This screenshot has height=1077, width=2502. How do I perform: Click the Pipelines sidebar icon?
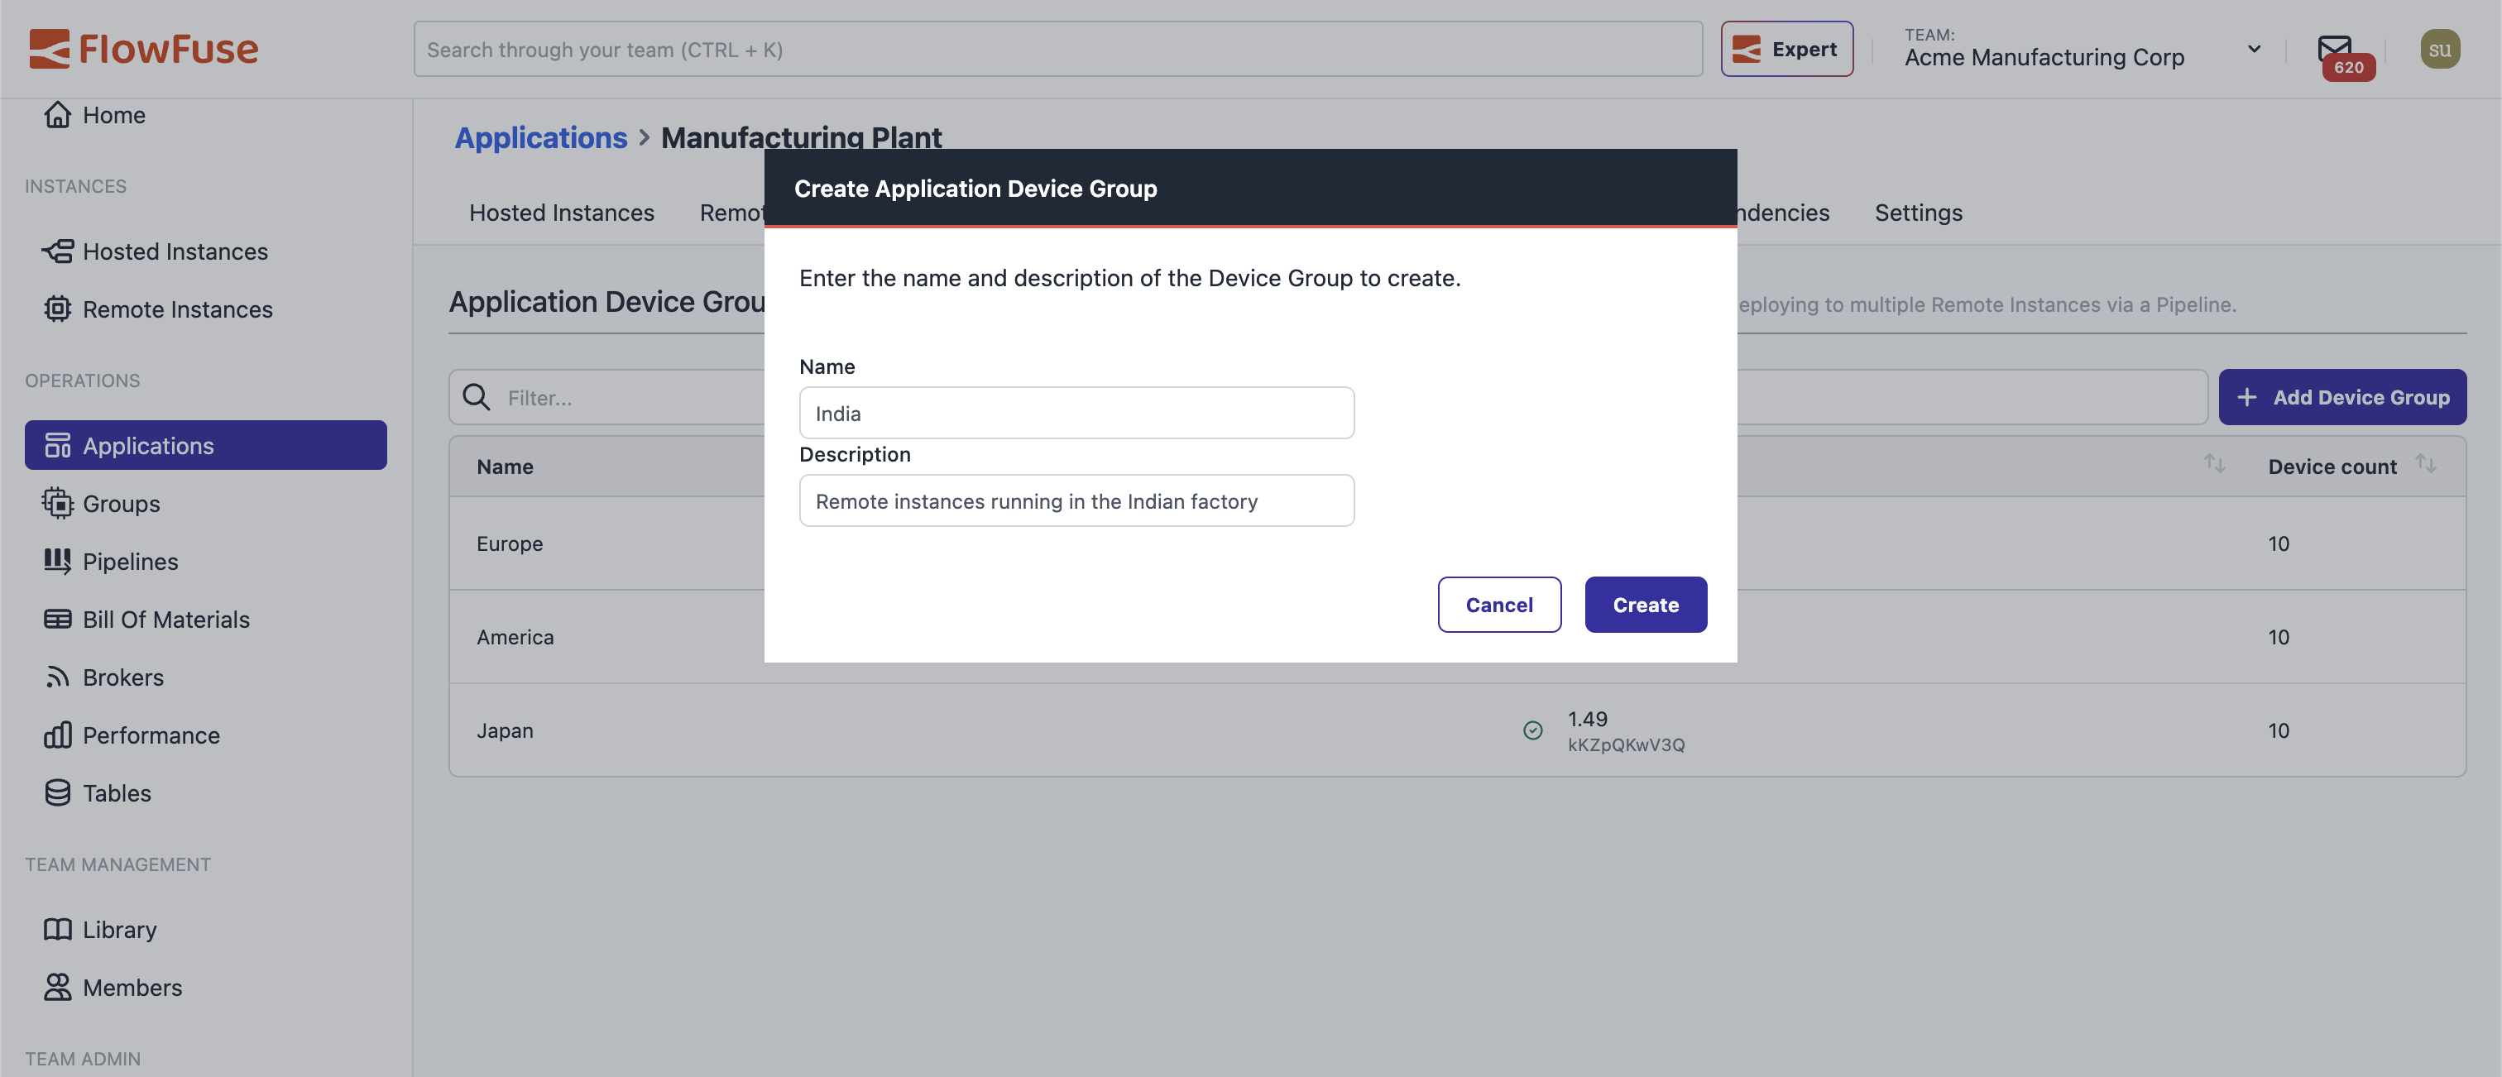57,562
